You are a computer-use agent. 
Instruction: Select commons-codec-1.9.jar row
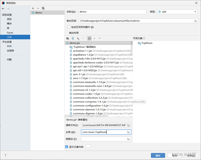pyautogui.click(x=99, y=94)
